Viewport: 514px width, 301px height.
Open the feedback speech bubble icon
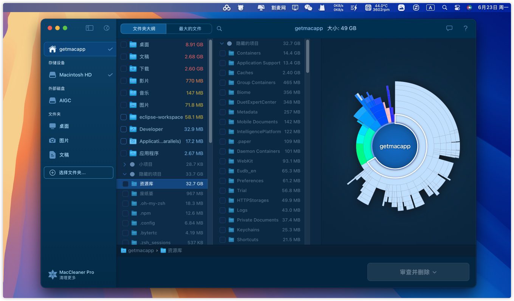point(449,28)
